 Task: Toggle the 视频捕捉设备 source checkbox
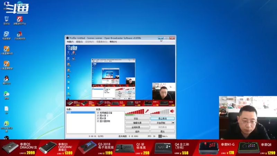(98, 113)
